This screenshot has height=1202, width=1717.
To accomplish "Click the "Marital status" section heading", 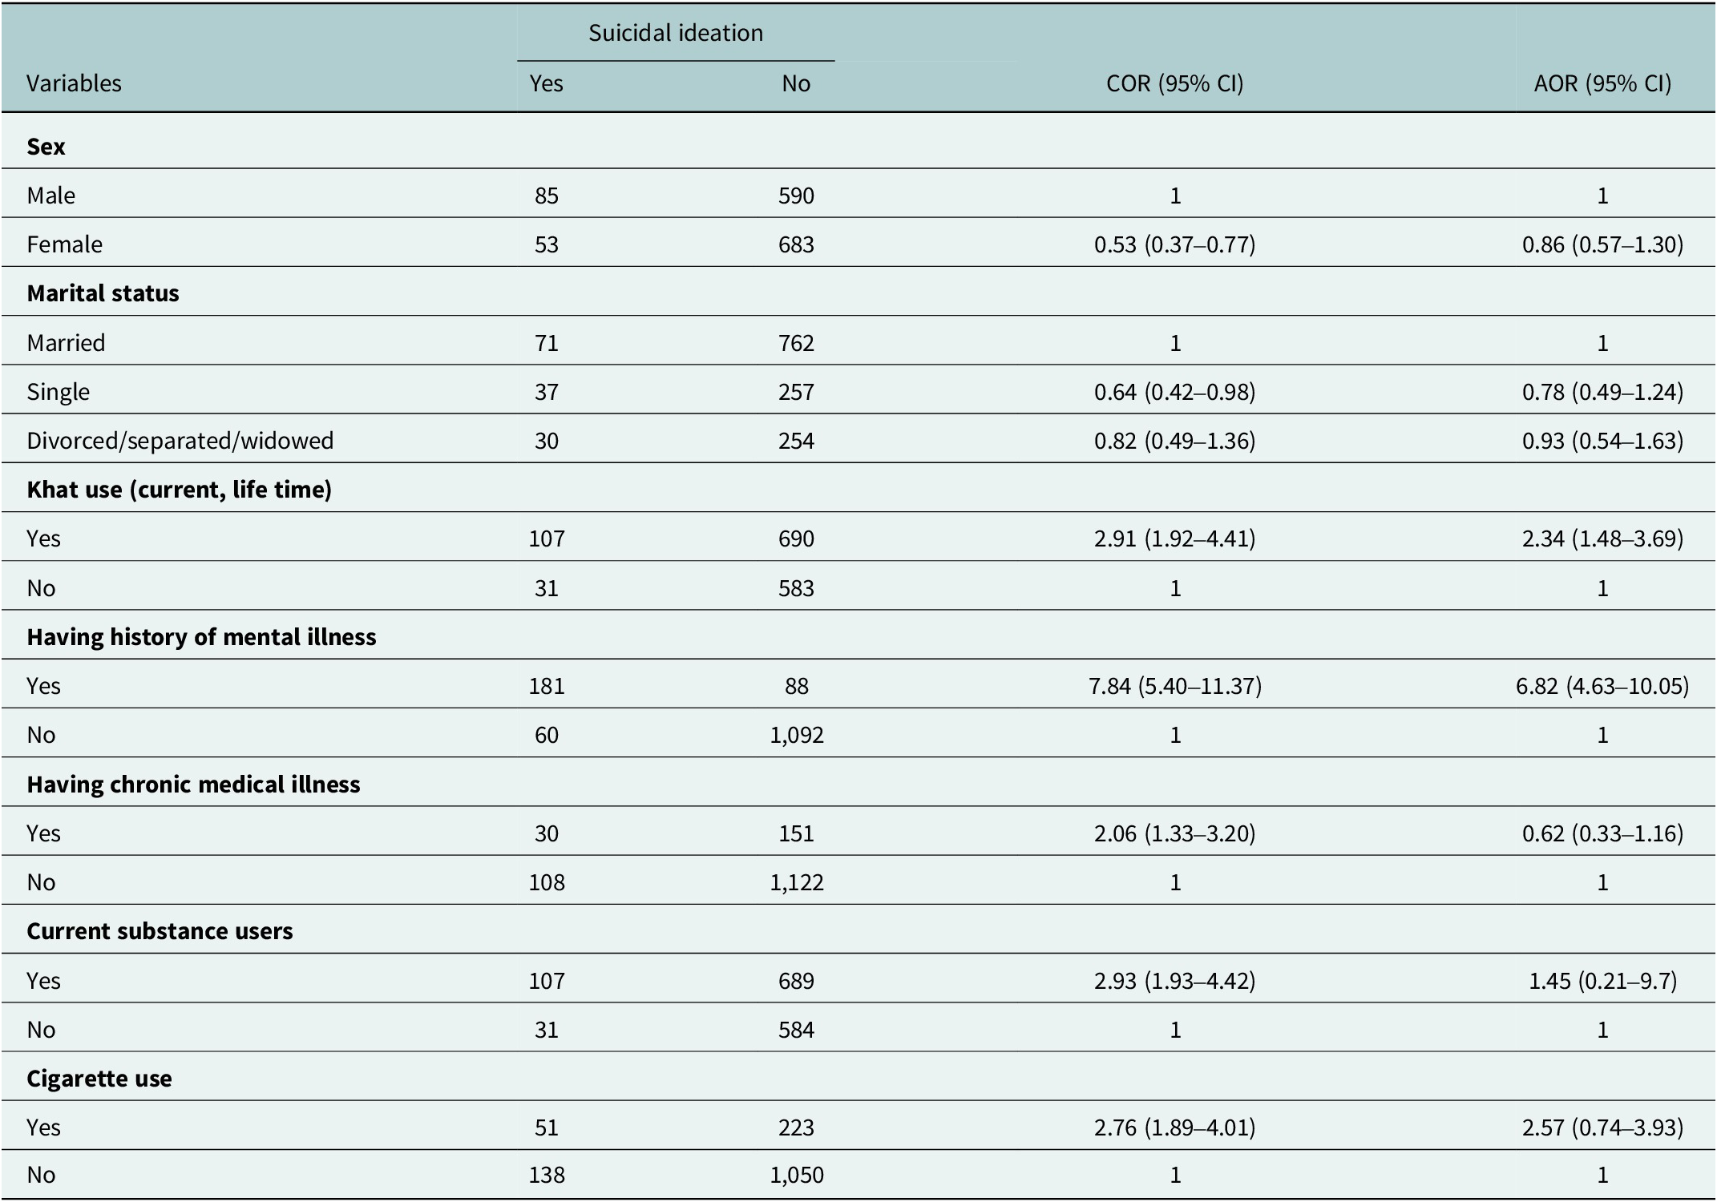I will [103, 293].
